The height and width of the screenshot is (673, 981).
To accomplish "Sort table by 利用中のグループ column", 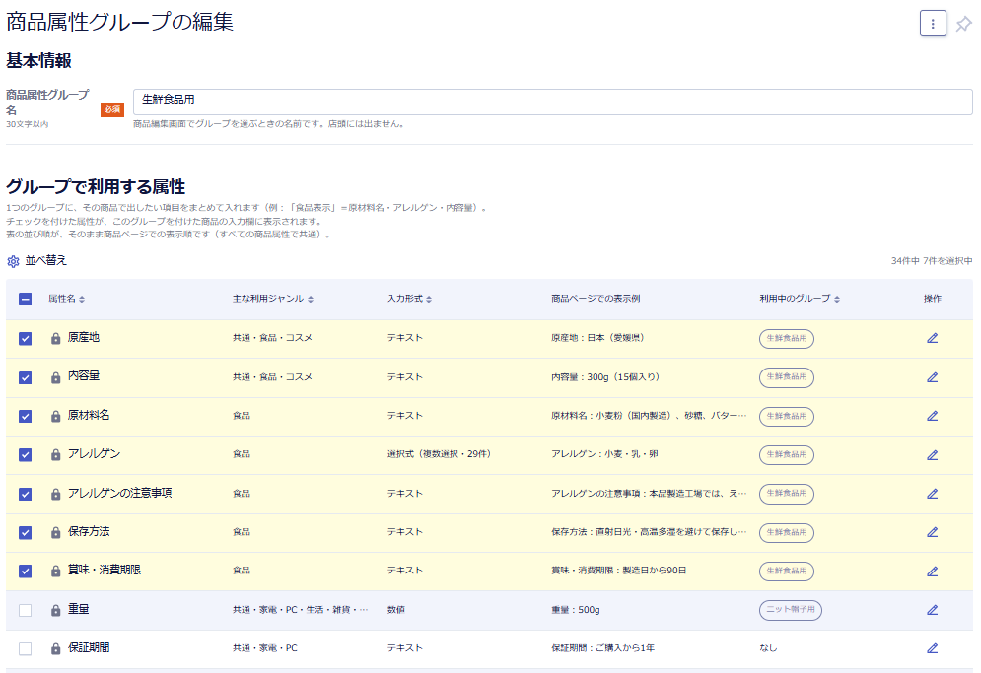I will pos(800,299).
